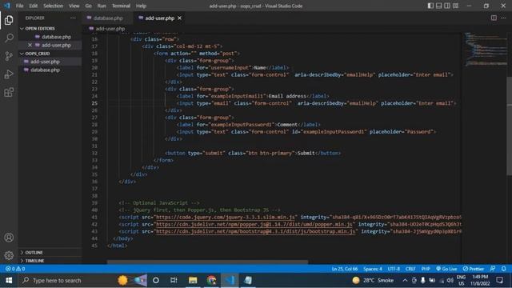Viewport: 512px width, 288px height.
Task: Open the Terminal menu
Action: [x=121, y=6]
